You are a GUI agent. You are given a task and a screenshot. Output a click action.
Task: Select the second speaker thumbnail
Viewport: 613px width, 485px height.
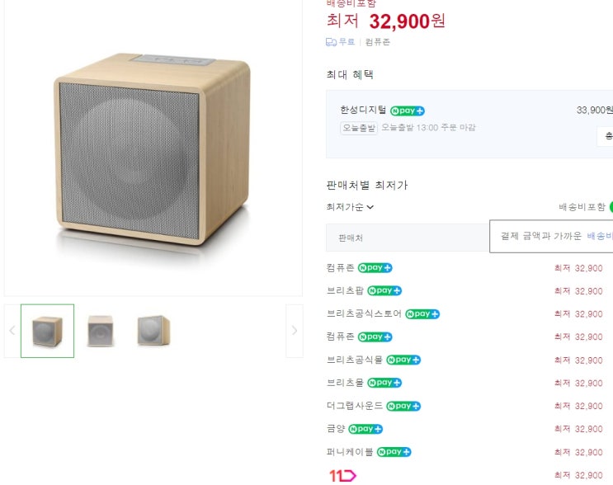click(x=100, y=331)
